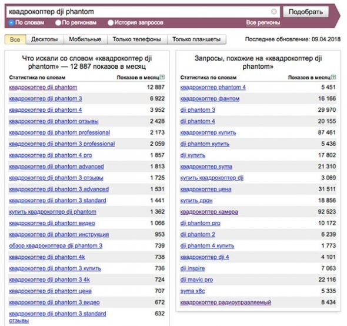Viewport: 347px width, 326px height.
Task: Select the История запросов radio button
Action: (111, 22)
